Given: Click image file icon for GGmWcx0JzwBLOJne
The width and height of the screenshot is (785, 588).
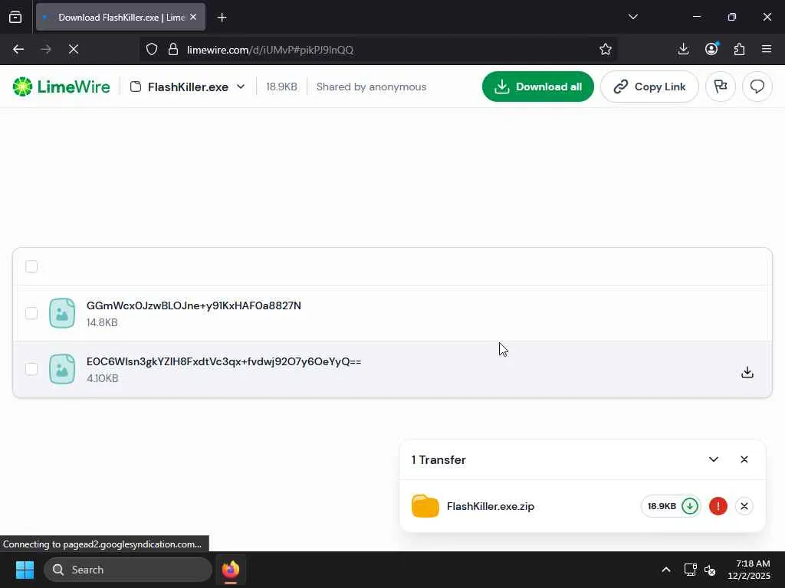Looking at the screenshot, I should click(x=62, y=313).
